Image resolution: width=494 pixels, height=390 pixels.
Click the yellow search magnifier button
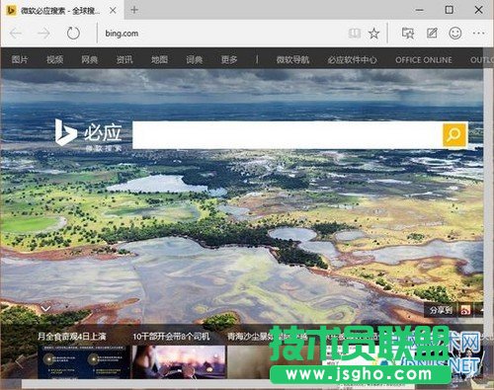point(454,135)
